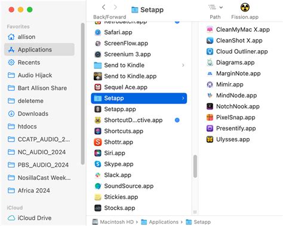The image size is (283, 226).
Task: Select the CleanShot X.app icon
Action: click(x=210, y=41)
